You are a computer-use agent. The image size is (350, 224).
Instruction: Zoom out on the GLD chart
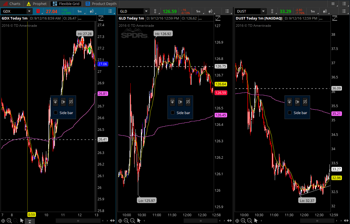tap(133, 221)
